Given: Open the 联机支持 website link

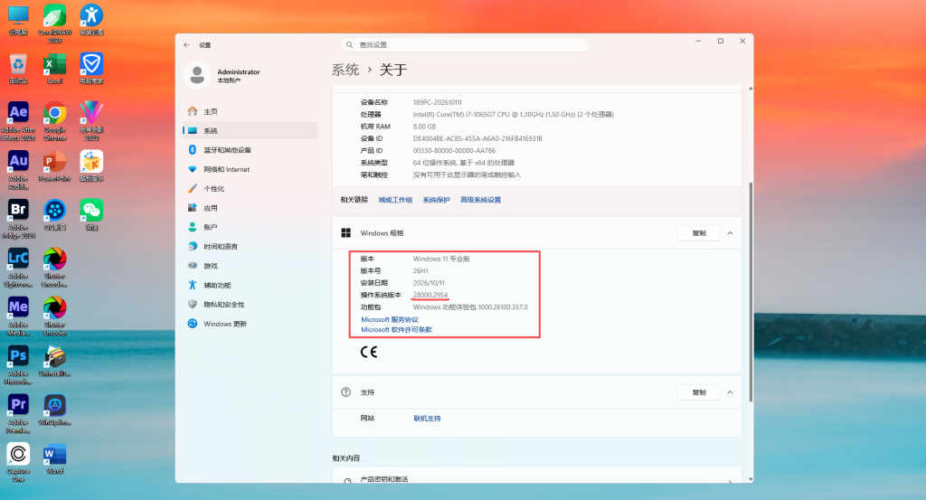Looking at the screenshot, I should pyautogui.click(x=427, y=419).
